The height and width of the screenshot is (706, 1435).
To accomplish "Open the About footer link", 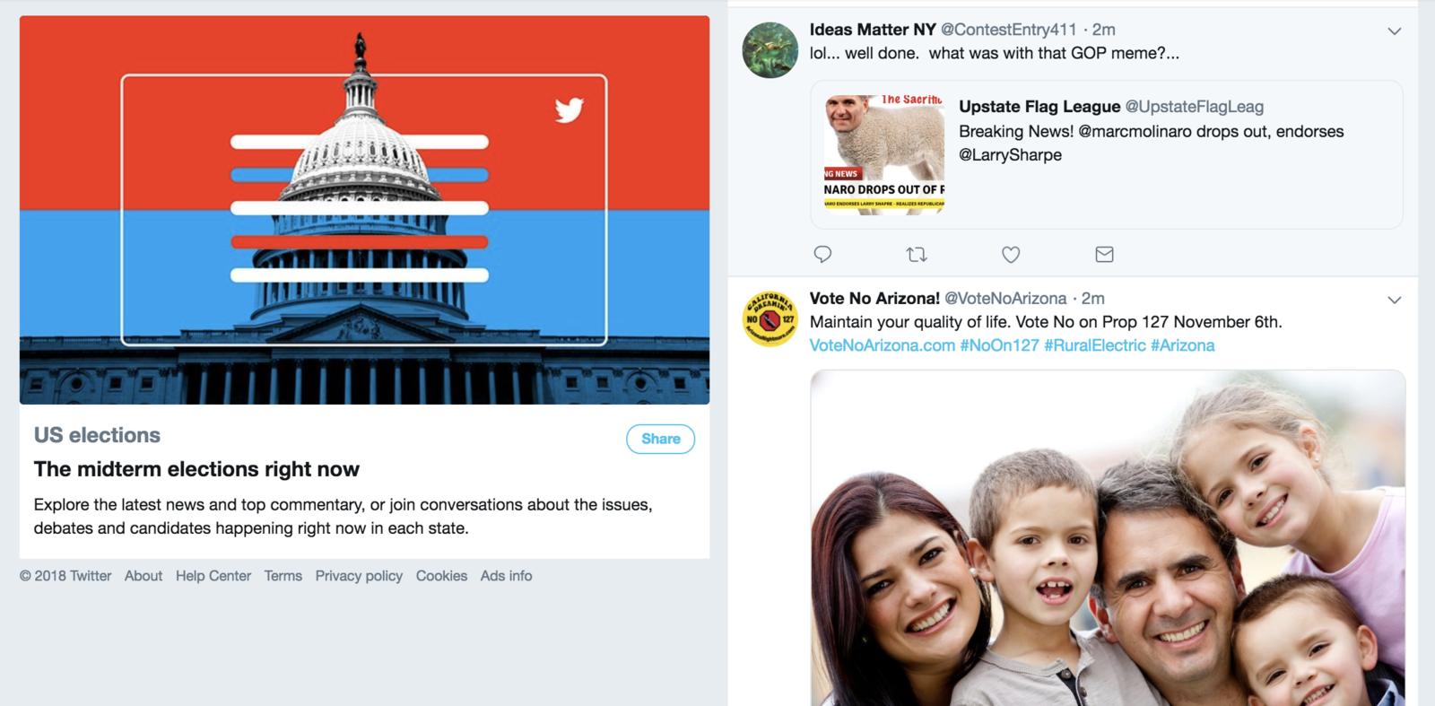I will (x=143, y=576).
